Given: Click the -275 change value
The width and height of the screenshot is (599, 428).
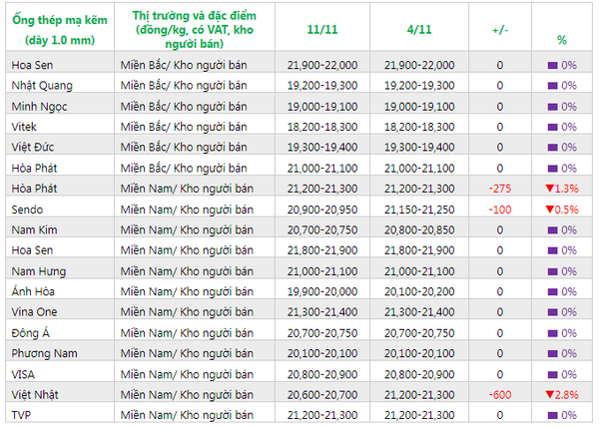Looking at the screenshot, I should click(x=500, y=189).
